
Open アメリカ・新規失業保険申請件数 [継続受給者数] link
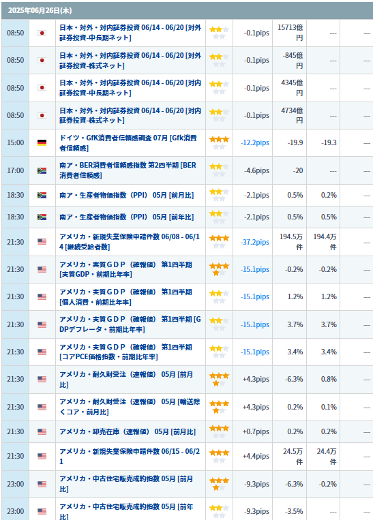130,242
